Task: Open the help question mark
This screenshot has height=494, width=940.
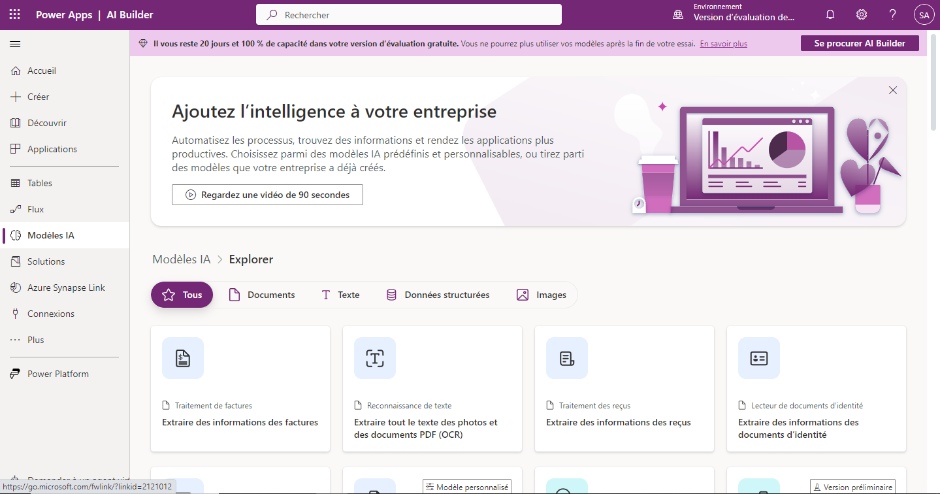Action: (x=893, y=14)
